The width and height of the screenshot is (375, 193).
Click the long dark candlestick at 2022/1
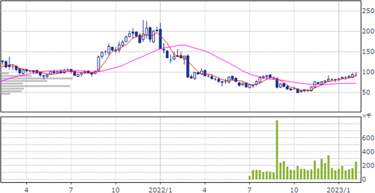point(160,38)
